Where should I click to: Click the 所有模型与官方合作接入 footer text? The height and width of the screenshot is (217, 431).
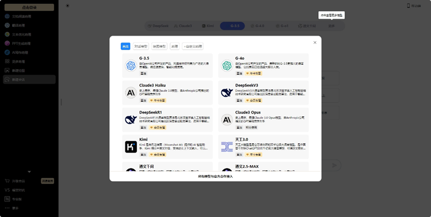215,176
